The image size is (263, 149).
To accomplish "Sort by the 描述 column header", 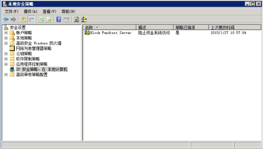I will [x=155, y=27].
